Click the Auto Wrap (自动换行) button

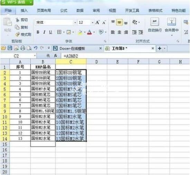(x=155, y=25)
